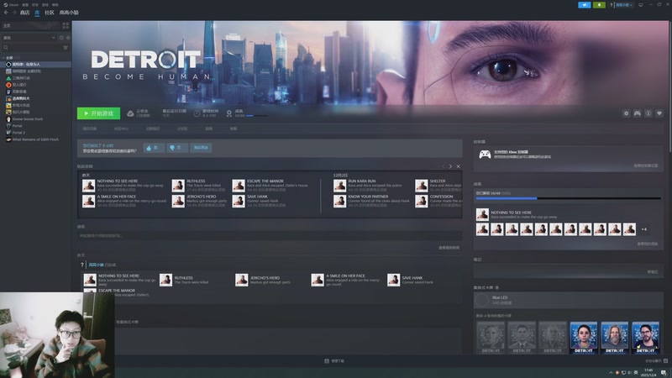Click the page scrollbar on the right edge

[x=669, y=86]
